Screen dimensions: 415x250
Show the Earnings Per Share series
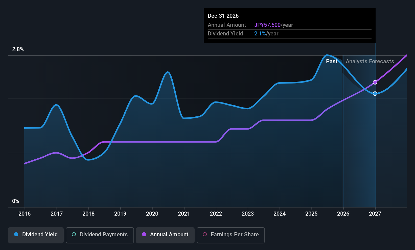coord(230,235)
